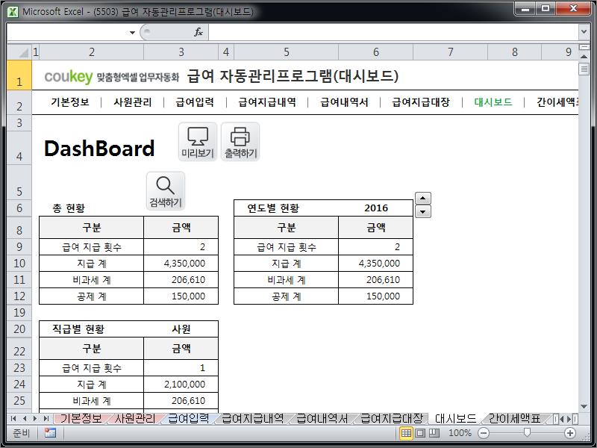Select the 간이세액표 sheet tab
This screenshot has width=597, height=448.
[515, 419]
